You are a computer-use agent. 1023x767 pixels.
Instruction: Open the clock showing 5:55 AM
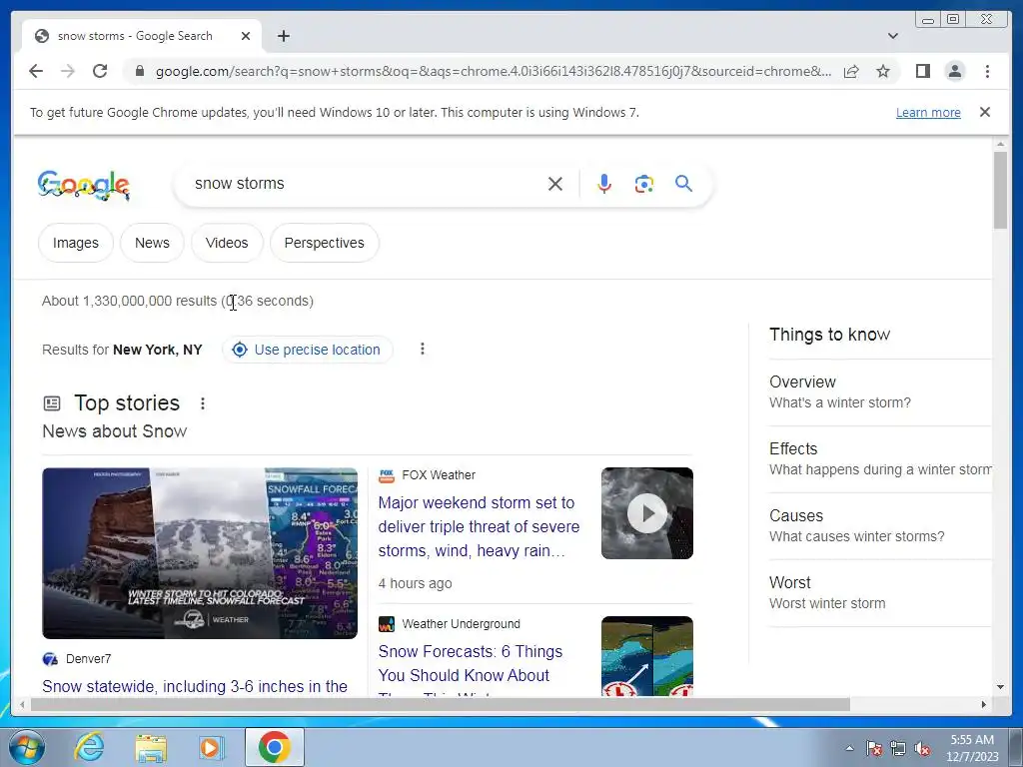(972, 748)
